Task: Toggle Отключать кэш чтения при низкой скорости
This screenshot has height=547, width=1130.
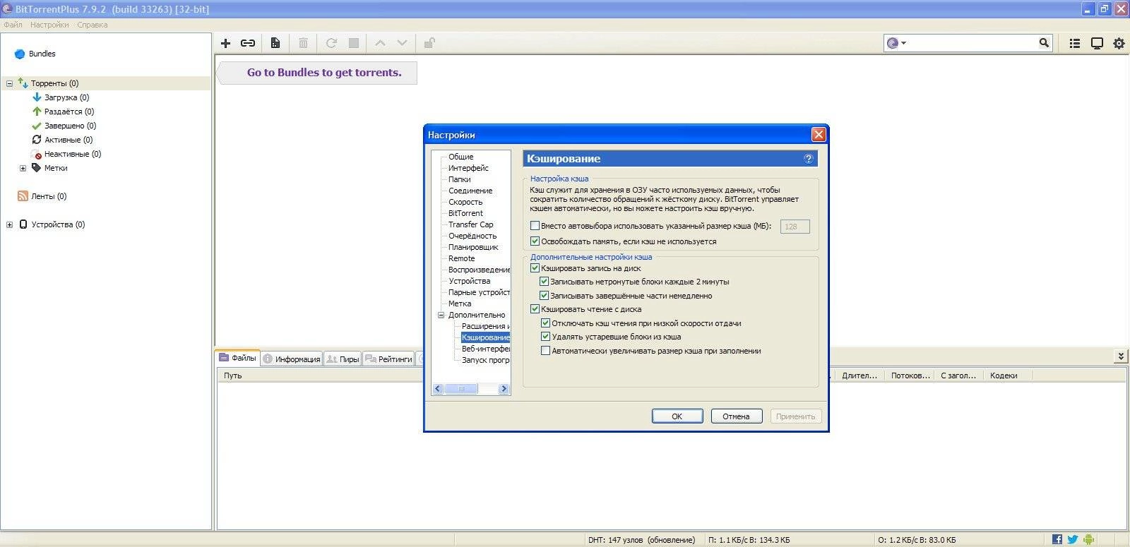Action: (545, 323)
